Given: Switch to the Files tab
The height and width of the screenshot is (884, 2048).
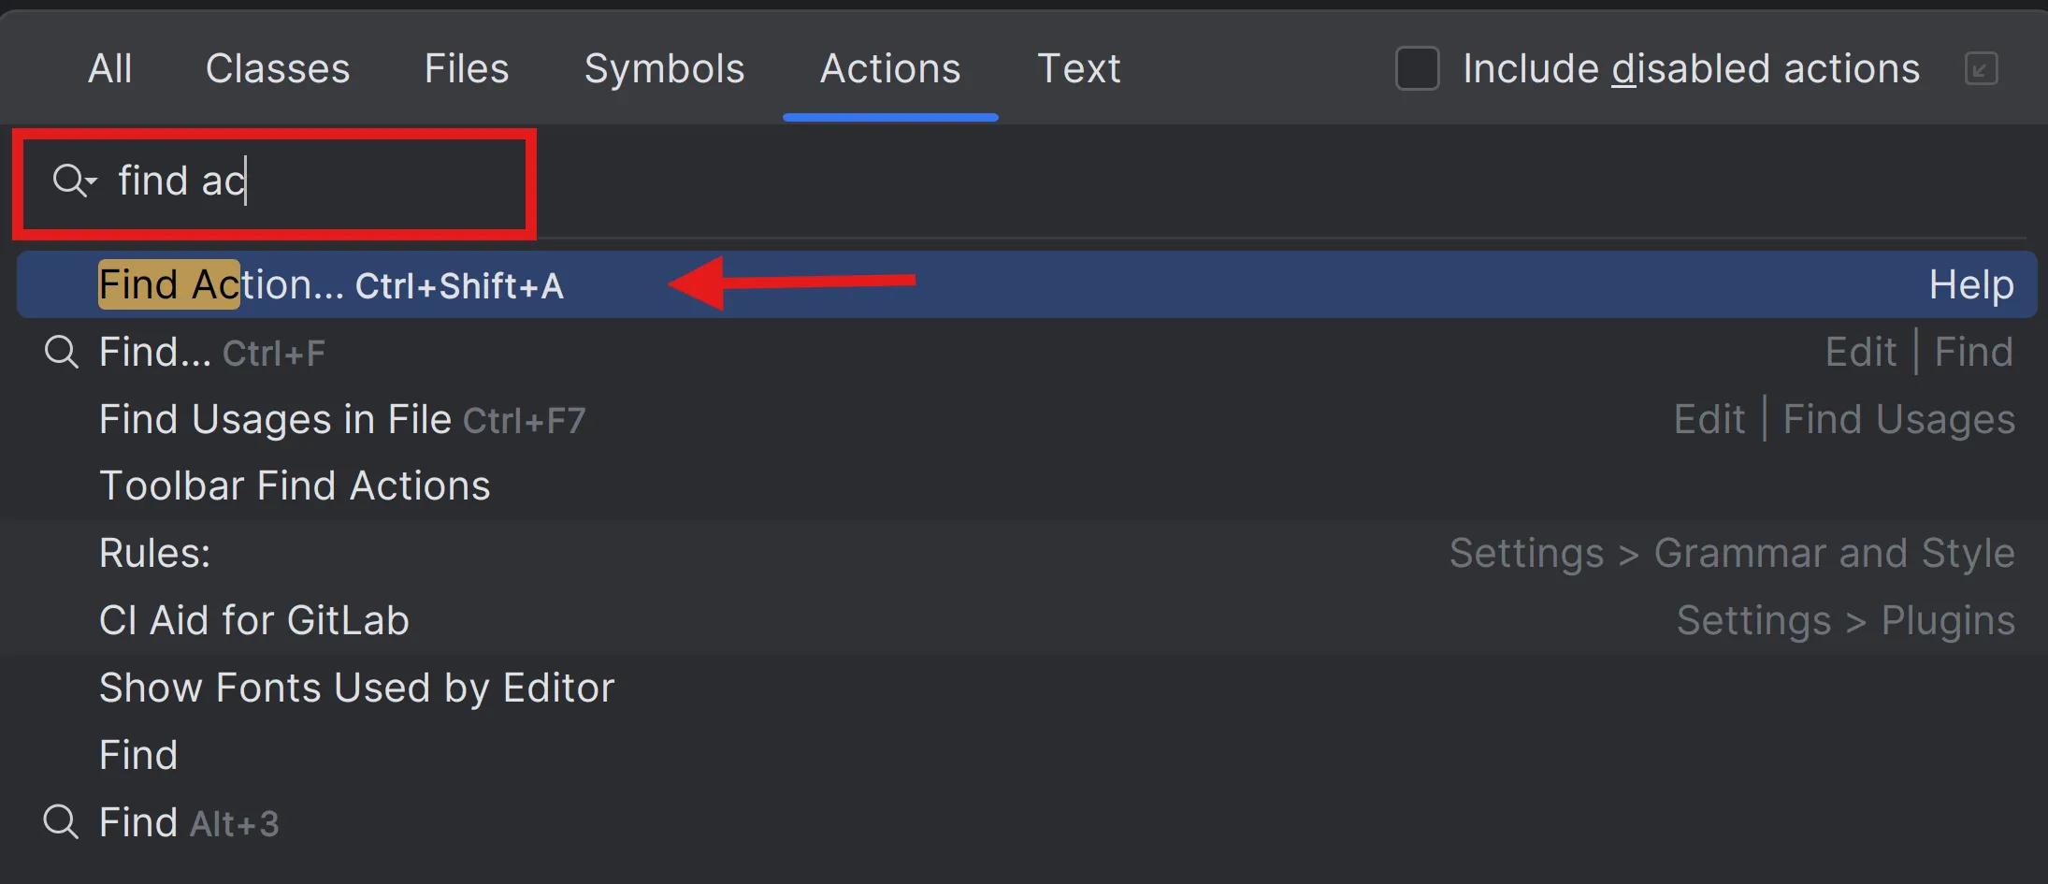Looking at the screenshot, I should [467, 69].
